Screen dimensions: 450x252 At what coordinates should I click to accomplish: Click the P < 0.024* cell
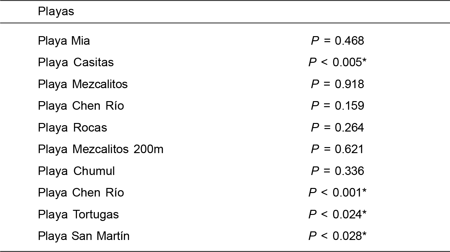point(337,215)
